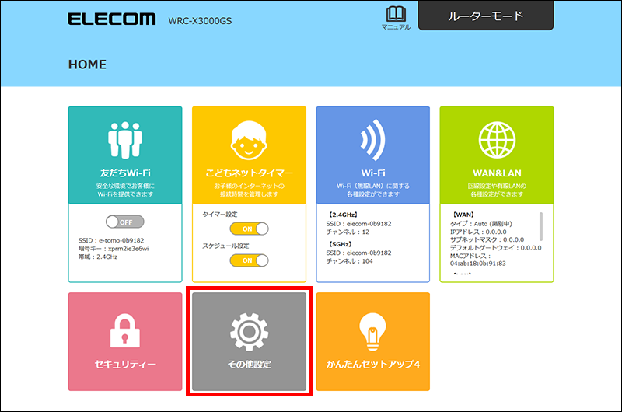Click the WRC-X3000GS model name
Image resolution: width=622 pixels, height=412 pixels.
[200, 21]
